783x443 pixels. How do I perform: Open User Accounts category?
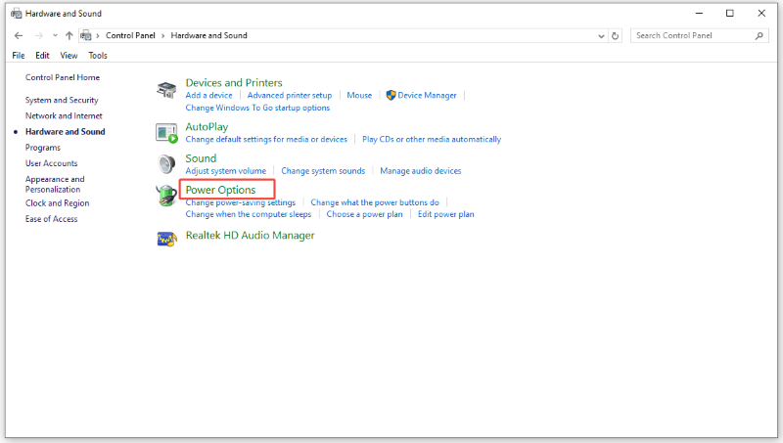pos(52,163)
